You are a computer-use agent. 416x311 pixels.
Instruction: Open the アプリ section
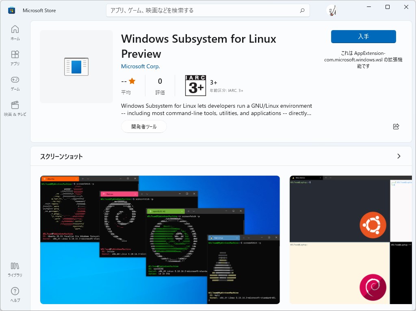click(x=15, y=58)
